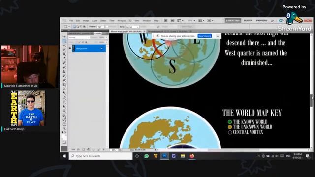Click the Mini Bridge icon in application bar

tap(172, 21)
